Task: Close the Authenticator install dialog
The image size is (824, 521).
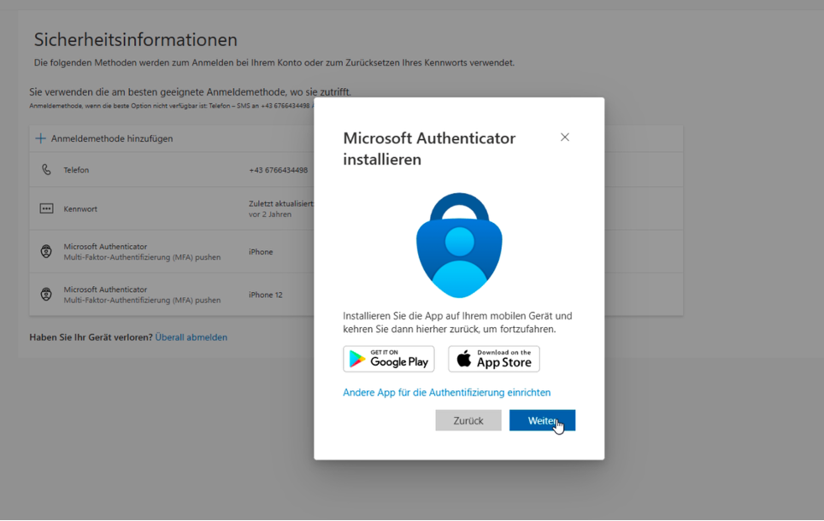Action: coord(564,138)
